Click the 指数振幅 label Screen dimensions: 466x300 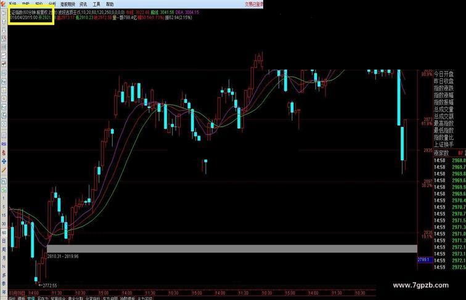444,102
